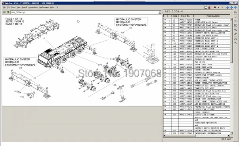
Task: Click the binoculars search icon
Action: [236, 39]
